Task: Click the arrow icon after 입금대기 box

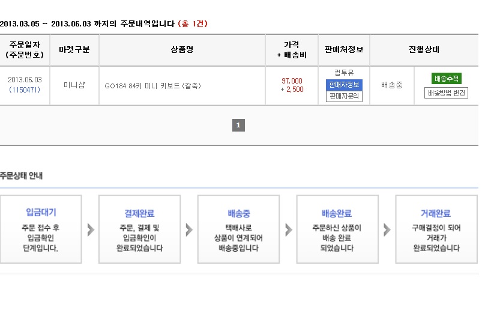Action: [x=91, y=229]
